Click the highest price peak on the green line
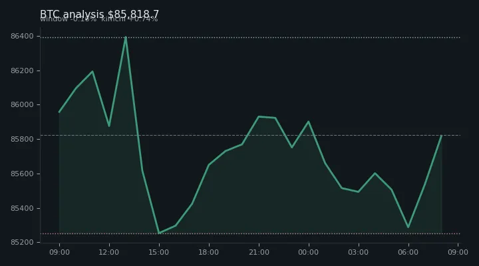 coord(126,37)
